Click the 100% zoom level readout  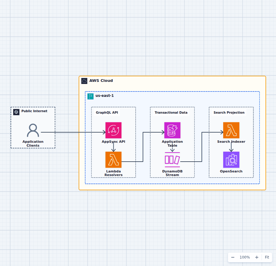click(x=245, y=257)
